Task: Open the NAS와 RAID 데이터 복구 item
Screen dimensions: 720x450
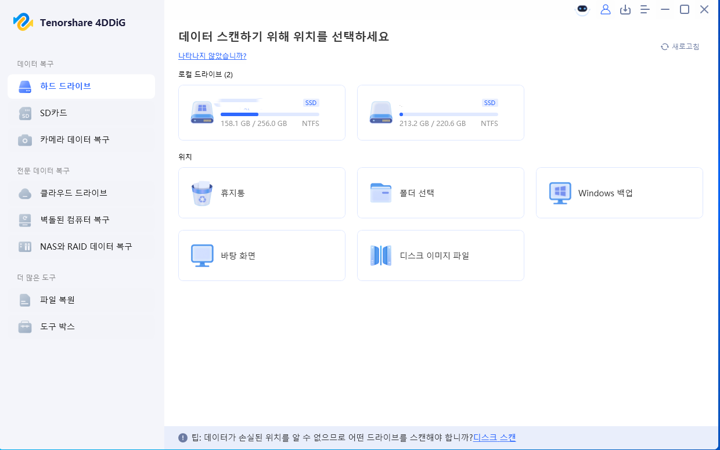Action: [81, 247]
